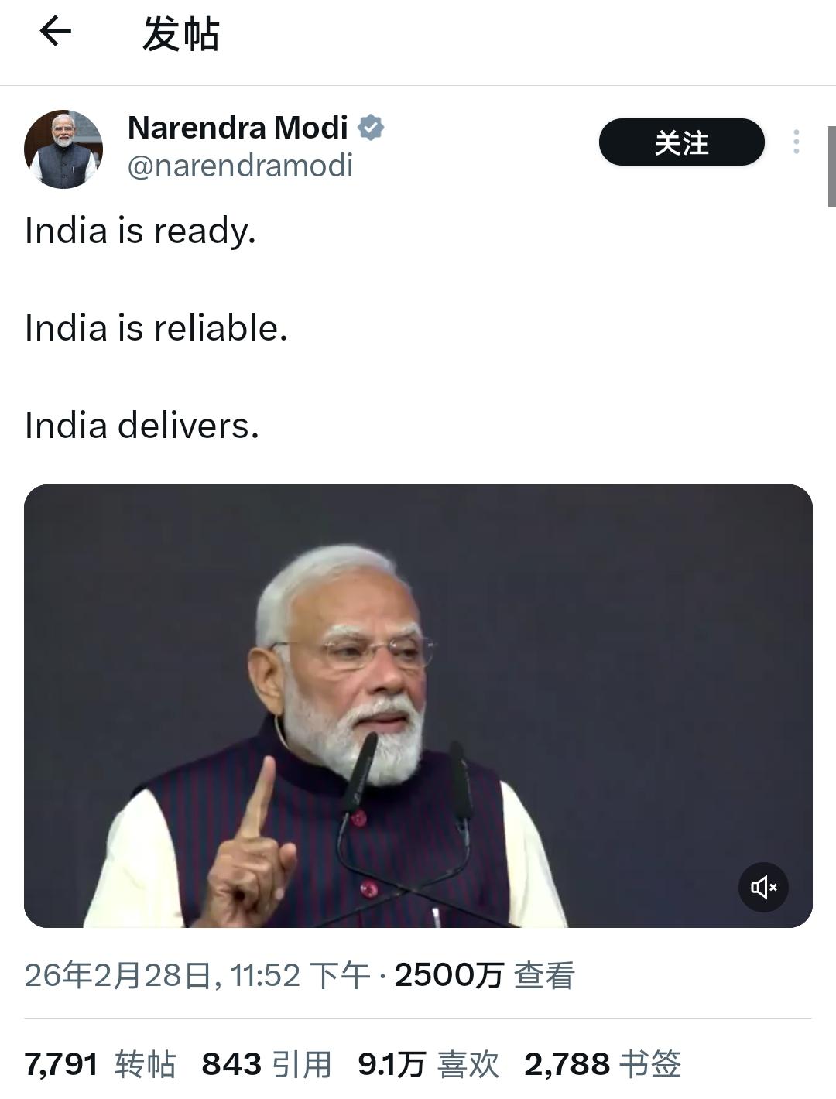The width and height of the screenshot is (836, 1099).
Task: View the 7,791 转帖 reposts list
Action: pos(100,1064)
